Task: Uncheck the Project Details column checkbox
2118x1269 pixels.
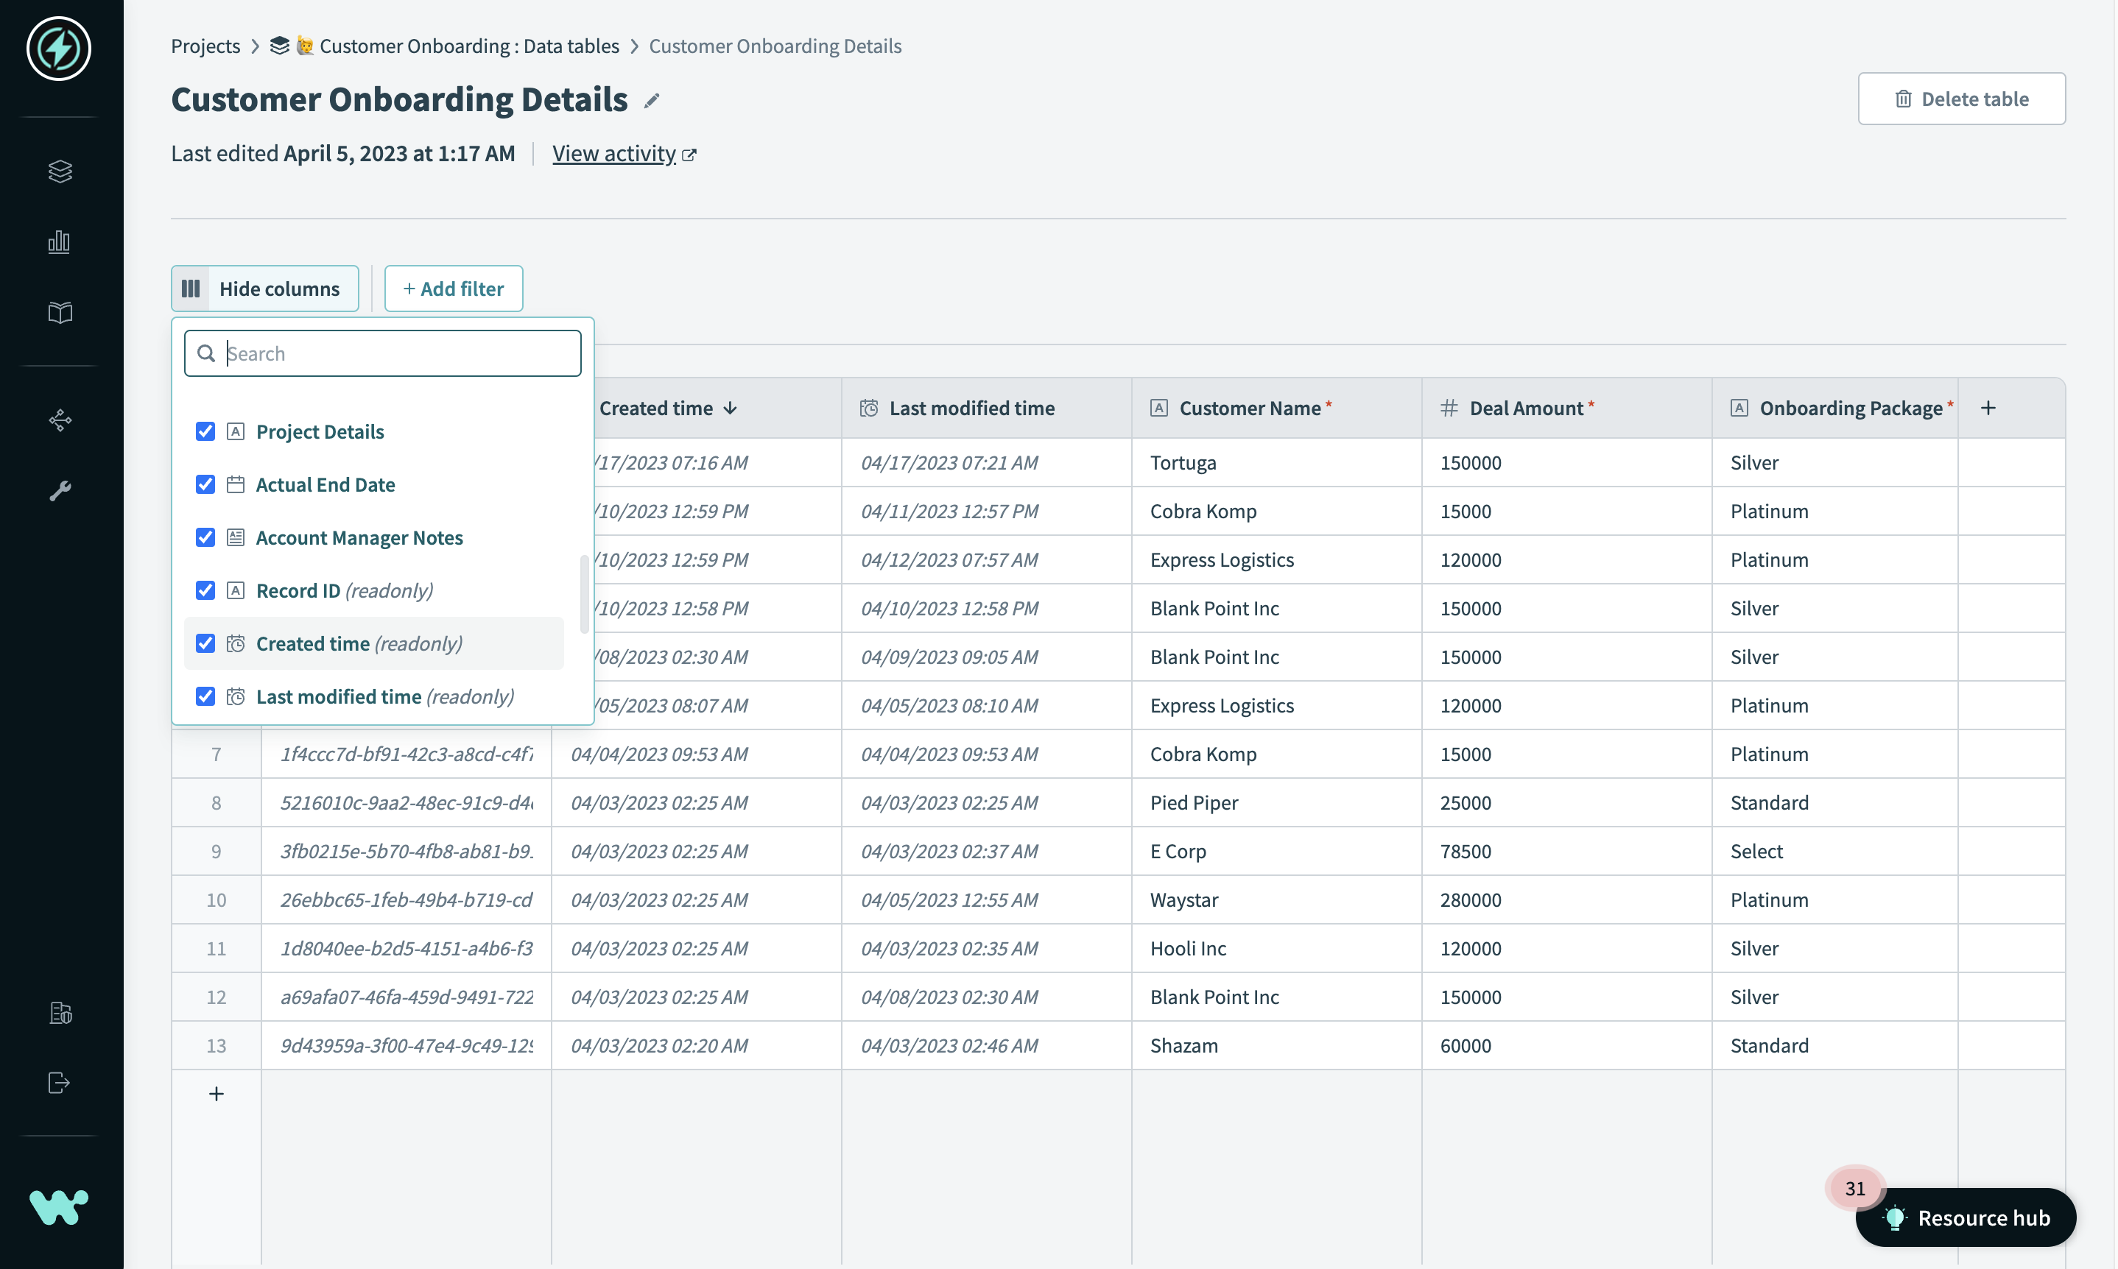Action: (205, 432)
